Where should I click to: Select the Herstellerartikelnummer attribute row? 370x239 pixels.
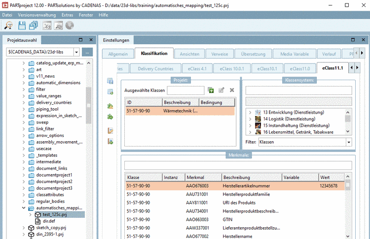tap(235, 186)
